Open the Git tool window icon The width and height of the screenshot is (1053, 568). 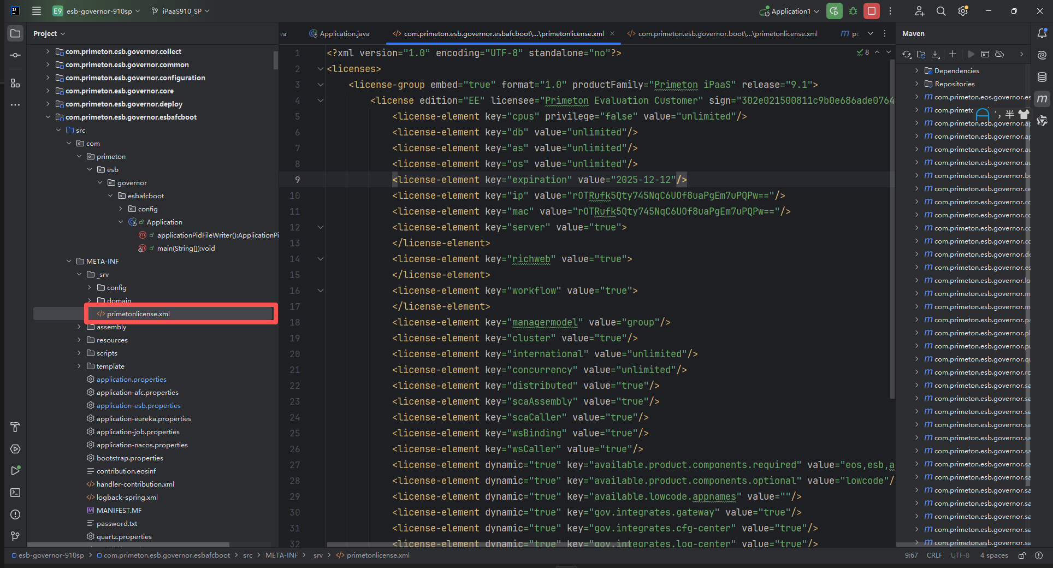15,536
